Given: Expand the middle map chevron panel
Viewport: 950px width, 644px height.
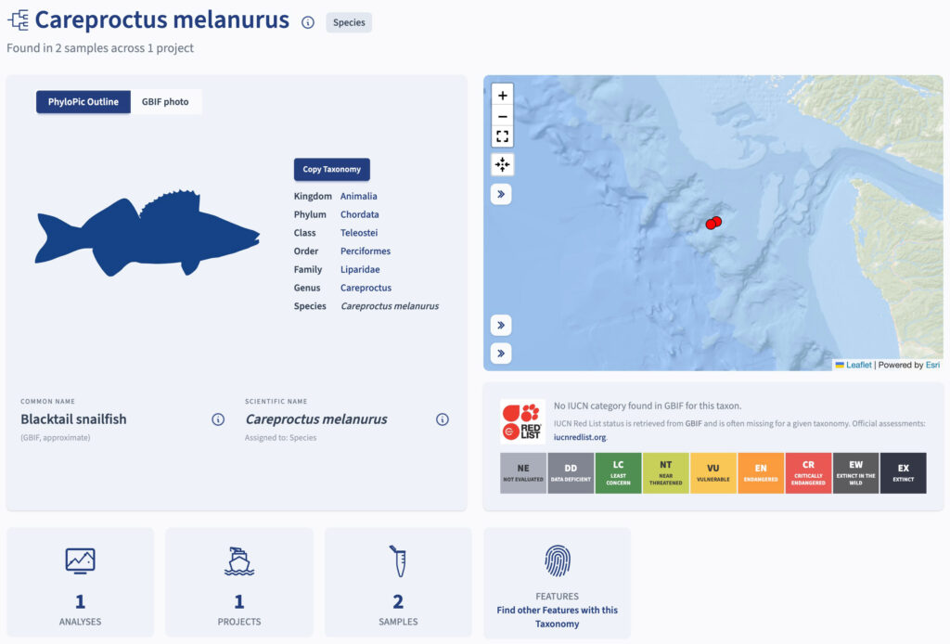Looking at the screenshot, I should [x=501, y=326].
